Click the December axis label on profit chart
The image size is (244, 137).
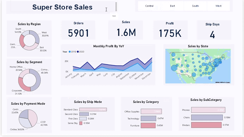[146, 76]
